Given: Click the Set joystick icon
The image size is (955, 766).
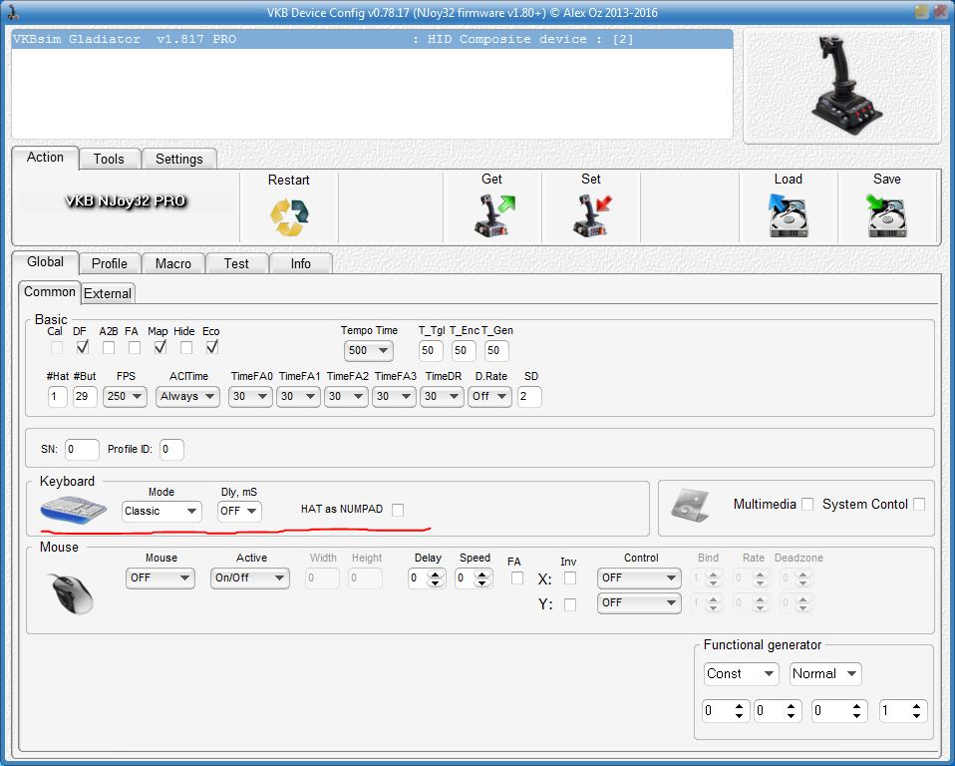Looking at the screenshot, I should (591, 215).
